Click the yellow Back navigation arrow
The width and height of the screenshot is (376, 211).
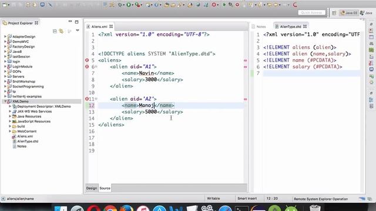tap(269, 5)
